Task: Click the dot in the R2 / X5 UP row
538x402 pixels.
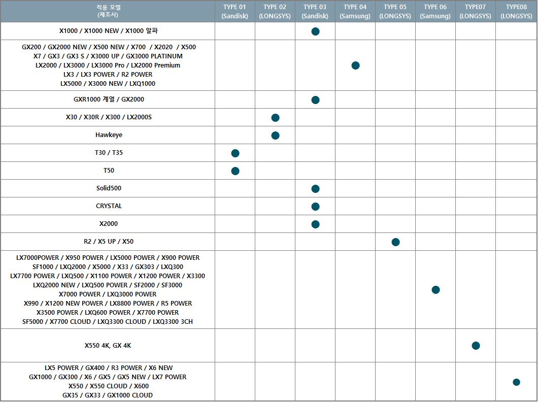Action: click(x=395, y=242)
